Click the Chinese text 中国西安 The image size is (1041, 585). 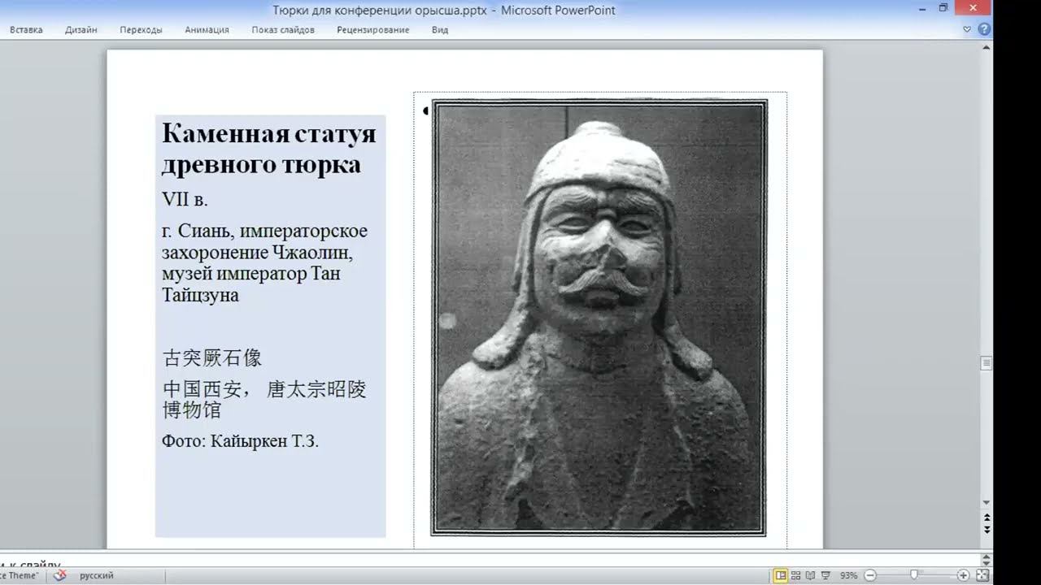pyautogui.click(x=202, y=389)
